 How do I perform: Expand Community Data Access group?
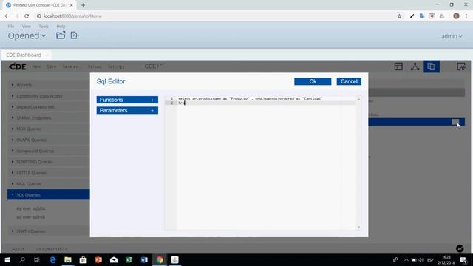click(48, 96)
